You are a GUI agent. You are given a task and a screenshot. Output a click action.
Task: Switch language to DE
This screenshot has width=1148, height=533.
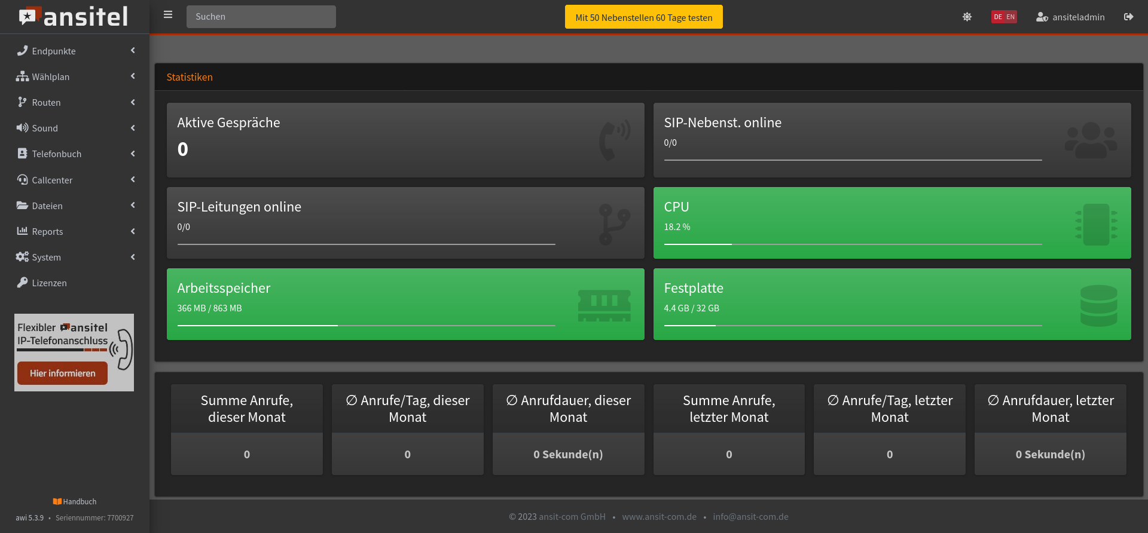998,17
